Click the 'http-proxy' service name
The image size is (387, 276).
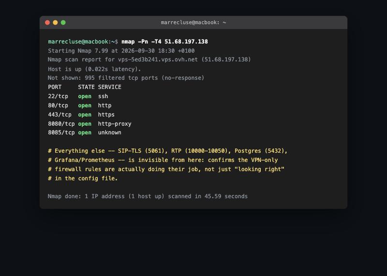coord(115,124)
